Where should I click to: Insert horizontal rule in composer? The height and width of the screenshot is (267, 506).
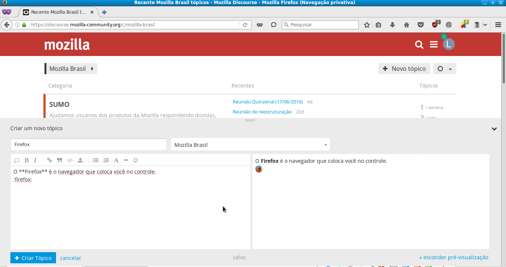pyautogui.click(x=126, y=160)
